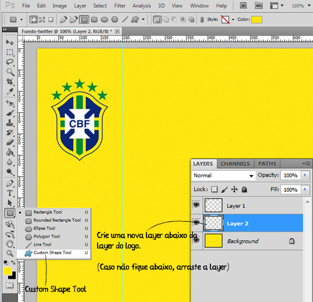This screenshot has height=302, width=313.
Task: Select the History Brush tool
Action: pos(9,132)
